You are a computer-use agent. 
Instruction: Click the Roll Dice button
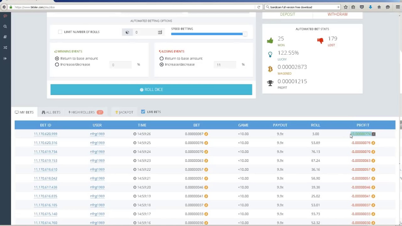(x=151, y=89)
